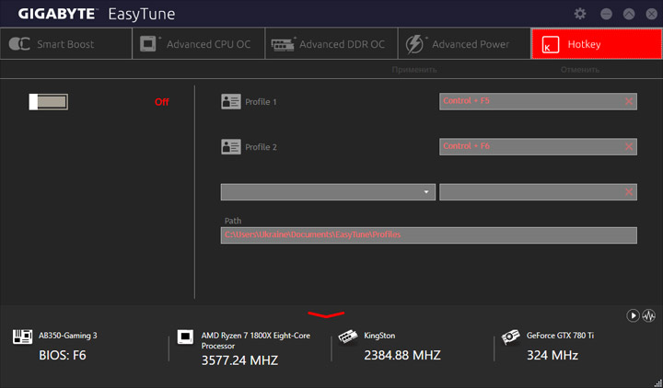
Task: Click the GeForce graphics card icon
Action: click(x=511, y=337)
